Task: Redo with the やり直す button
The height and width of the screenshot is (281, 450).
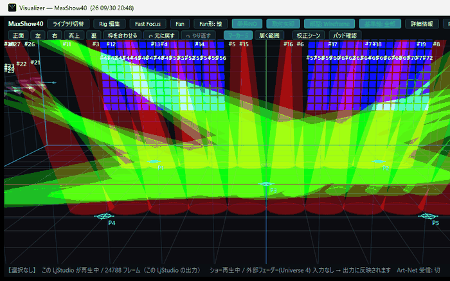Action: [x=199, y=35]
